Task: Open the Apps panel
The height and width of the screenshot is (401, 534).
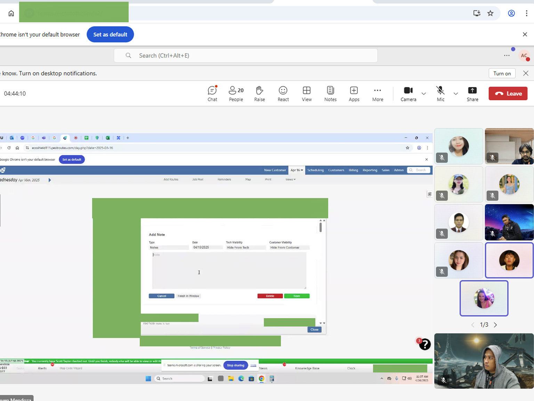Action: coord(354,94)
